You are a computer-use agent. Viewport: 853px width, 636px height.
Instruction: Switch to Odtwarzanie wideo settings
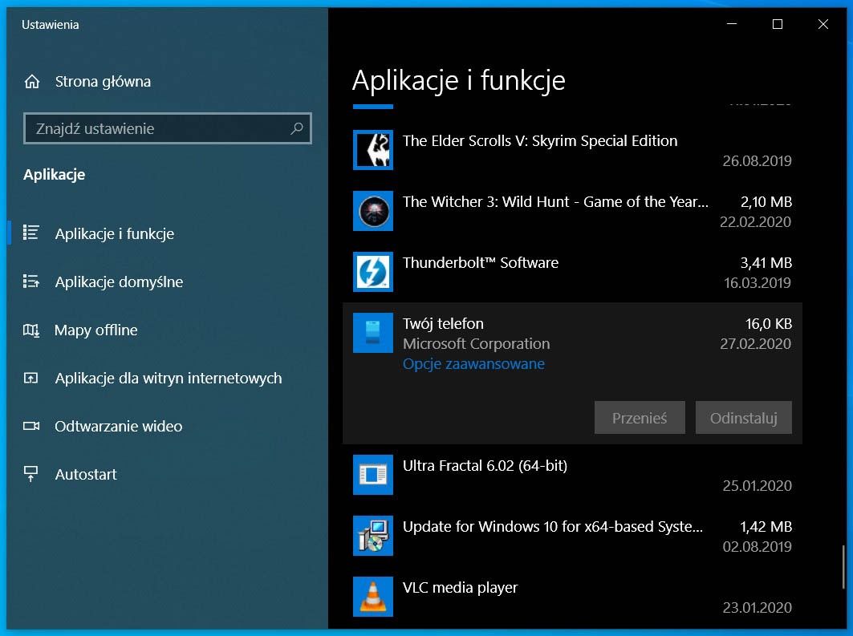(119, 426)
